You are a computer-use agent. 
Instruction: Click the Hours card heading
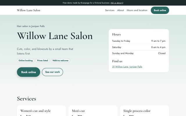[x=116, y=34]
